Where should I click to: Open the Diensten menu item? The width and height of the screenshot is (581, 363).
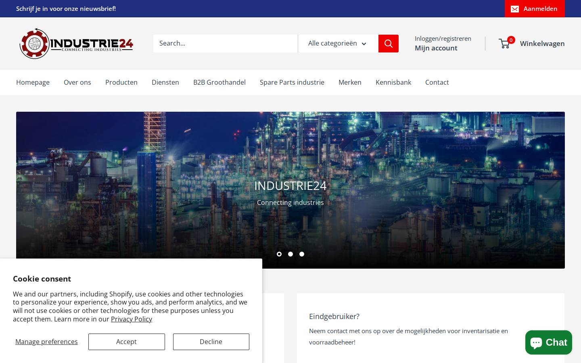click(165, 82)
